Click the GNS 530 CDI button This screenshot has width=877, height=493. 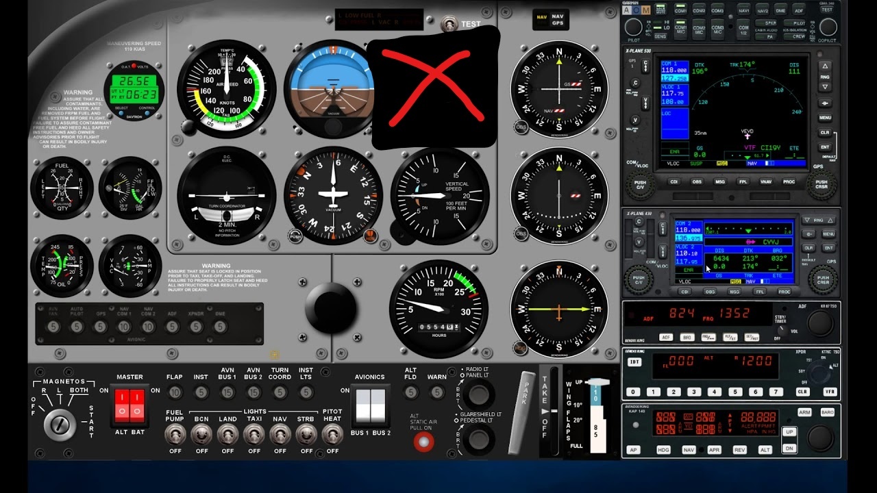(x=674, y=182)
